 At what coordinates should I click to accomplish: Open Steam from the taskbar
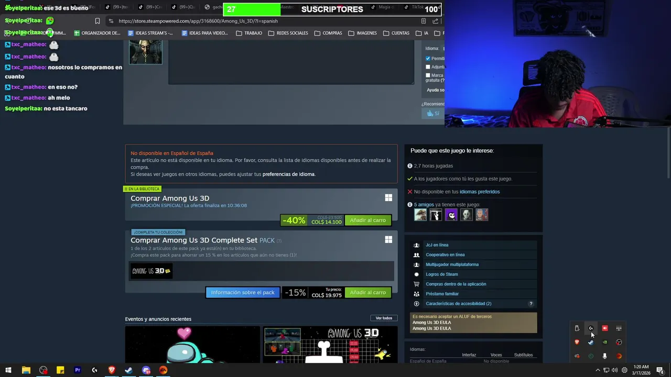point(128,370)
